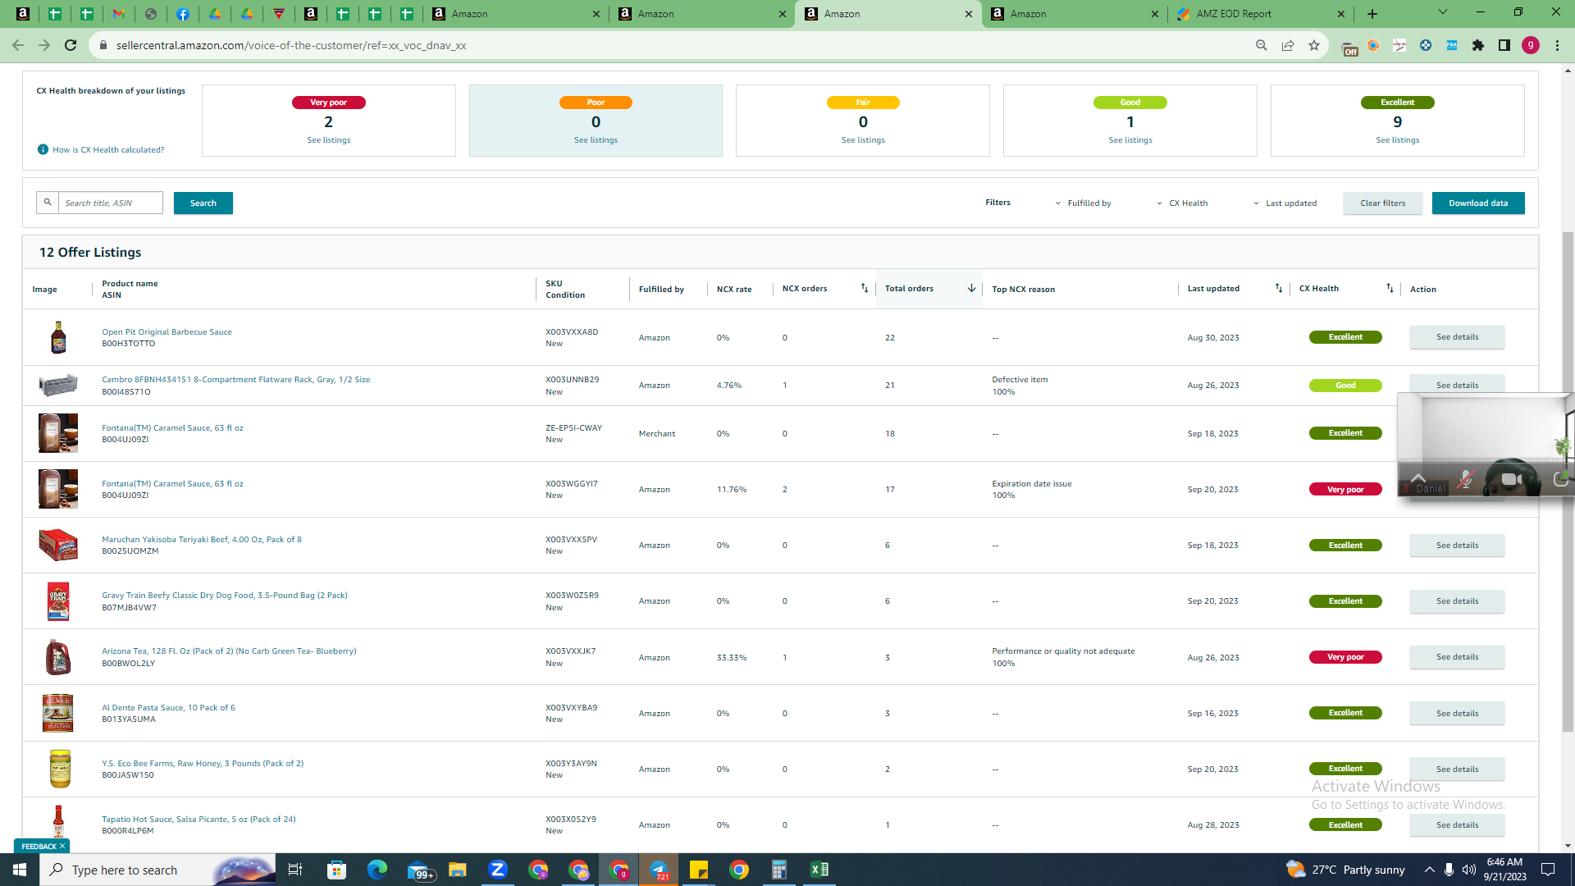Open the Chrome zoom magnifier icon
1575x886 pixels.
(1262, 45)
